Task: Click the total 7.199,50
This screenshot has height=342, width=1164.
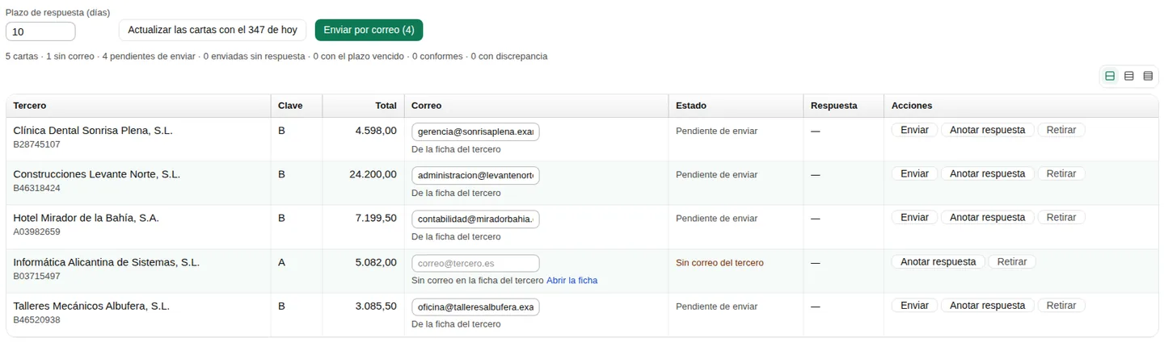Action: coord(376,218)
